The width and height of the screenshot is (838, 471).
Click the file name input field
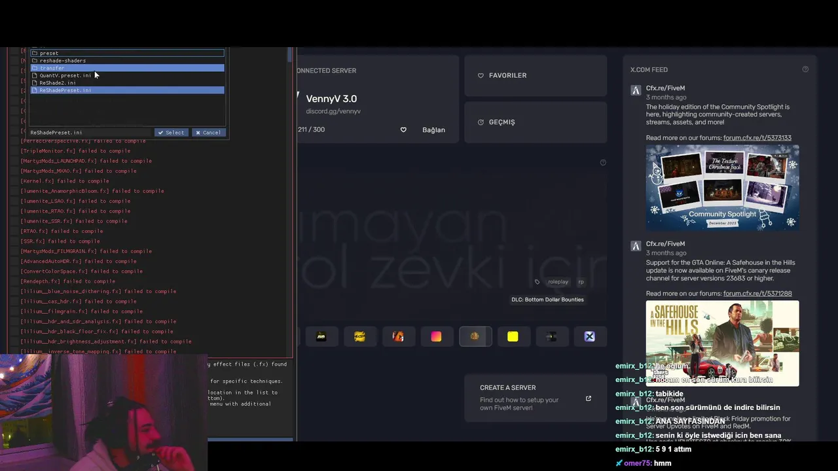coord(90,133)
